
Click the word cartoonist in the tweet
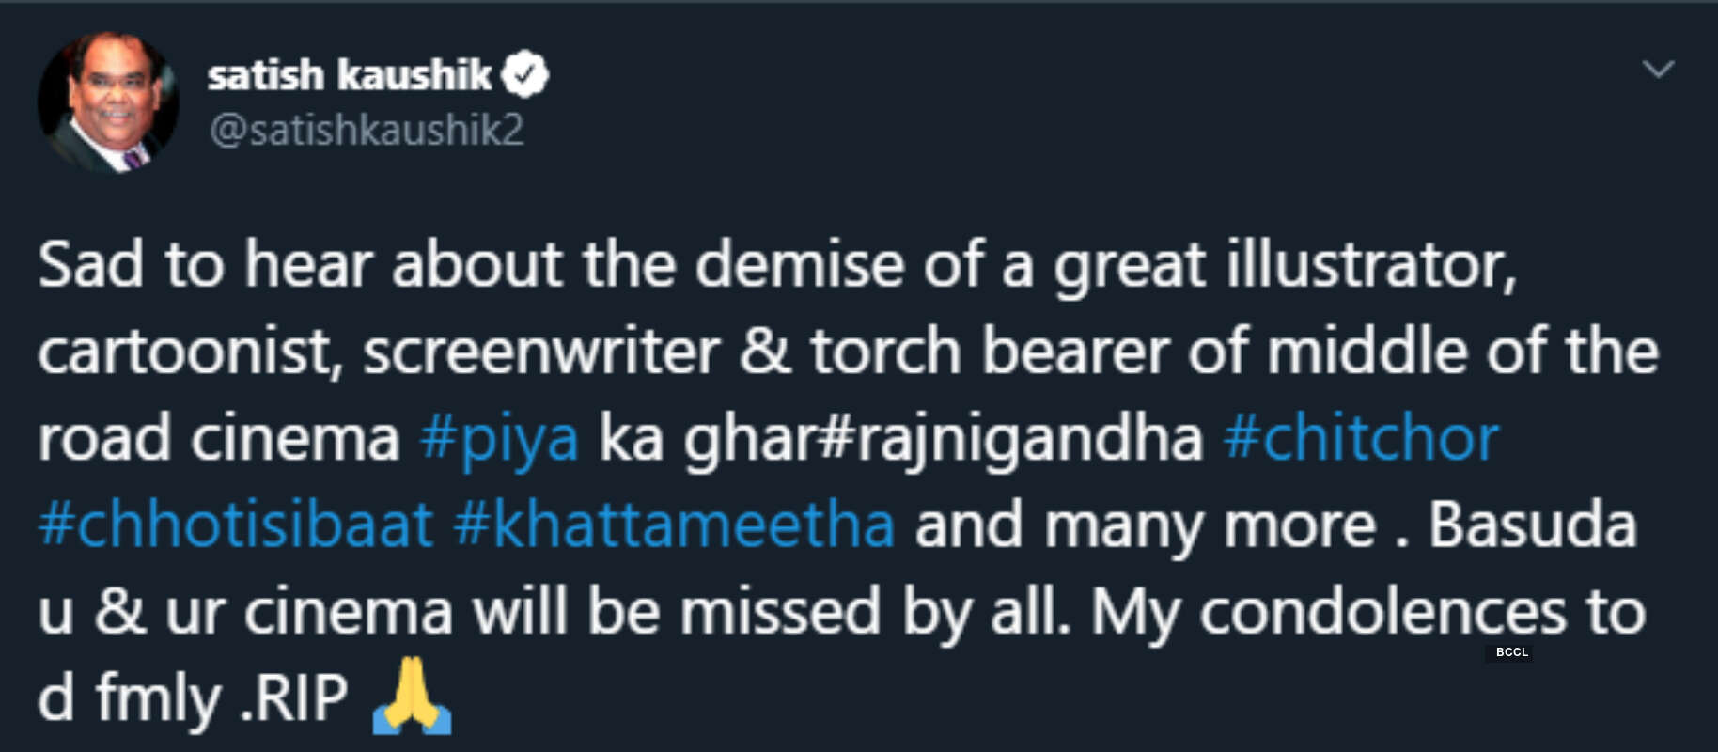[x=186, y=352]
